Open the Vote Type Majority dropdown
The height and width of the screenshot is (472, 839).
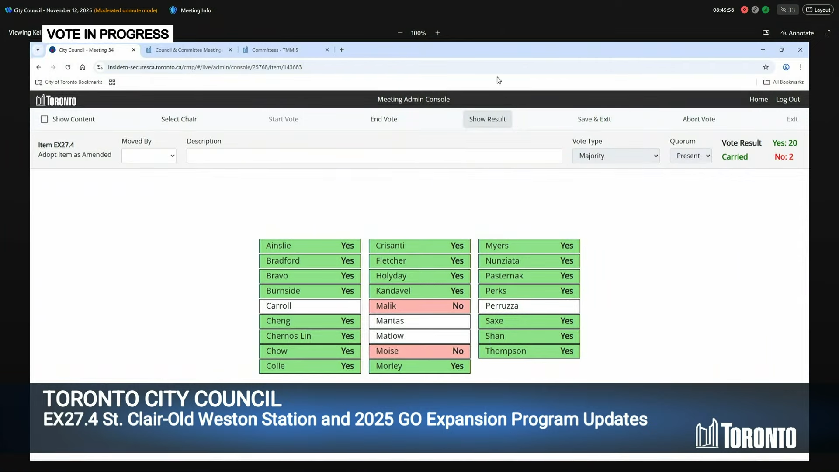616,156
